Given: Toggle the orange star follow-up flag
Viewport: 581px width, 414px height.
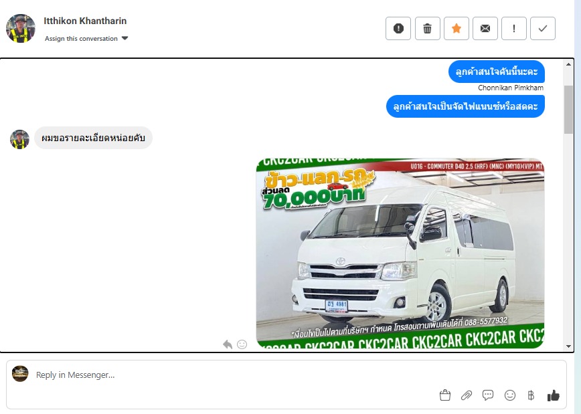Looking at the screenshot, I should [x=456, y=29].
